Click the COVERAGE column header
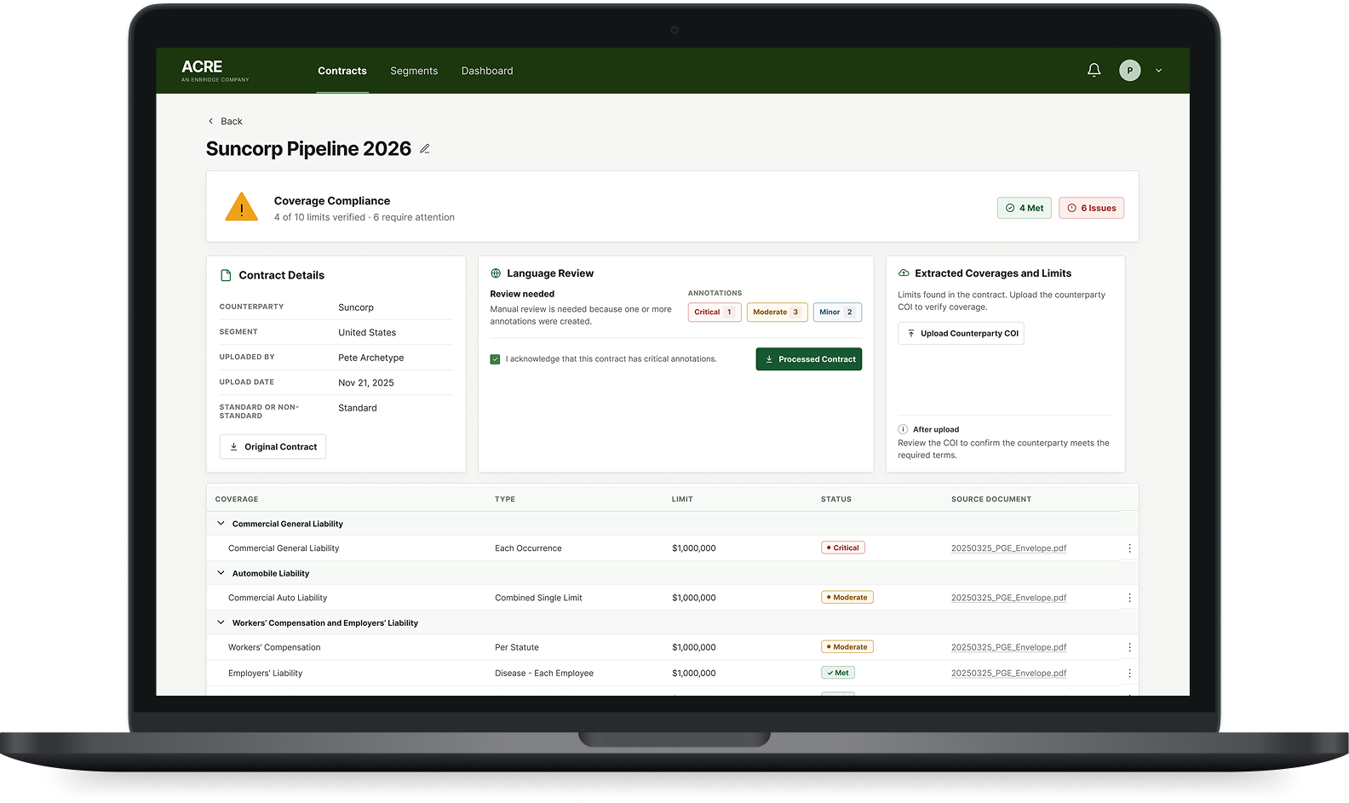Screen dimensions: 1349x803 point(237,499)
